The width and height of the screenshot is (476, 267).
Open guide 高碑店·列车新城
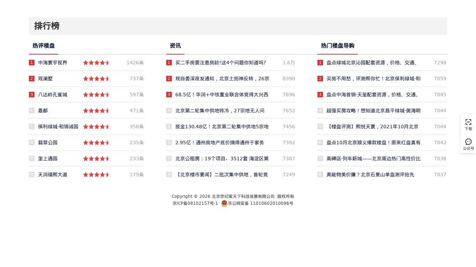click(x=373, y=159)
